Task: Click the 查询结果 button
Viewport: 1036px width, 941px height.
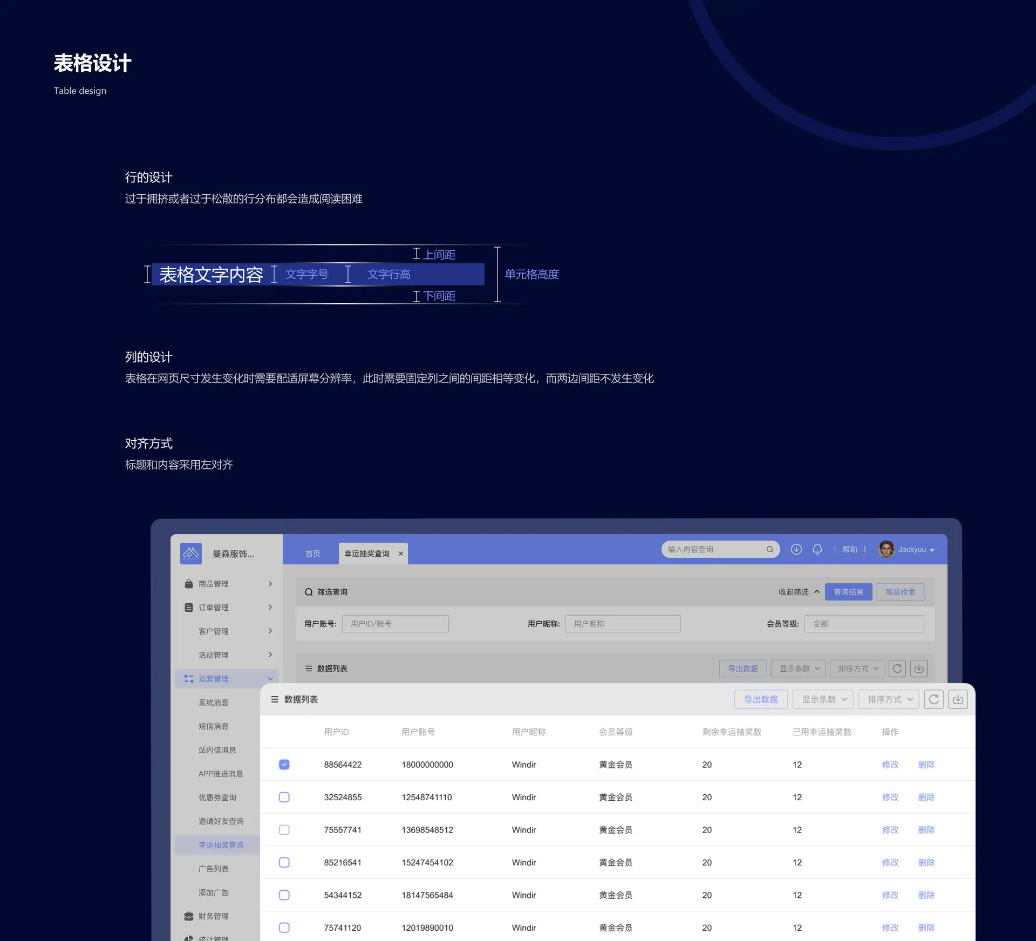Action: pyautogui.click(x=849, y=592)
